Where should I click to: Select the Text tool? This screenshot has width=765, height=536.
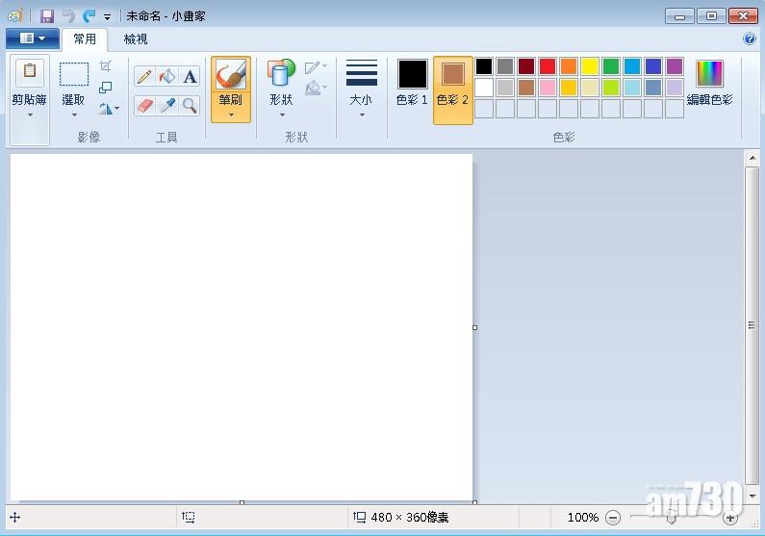coord(190,77)
